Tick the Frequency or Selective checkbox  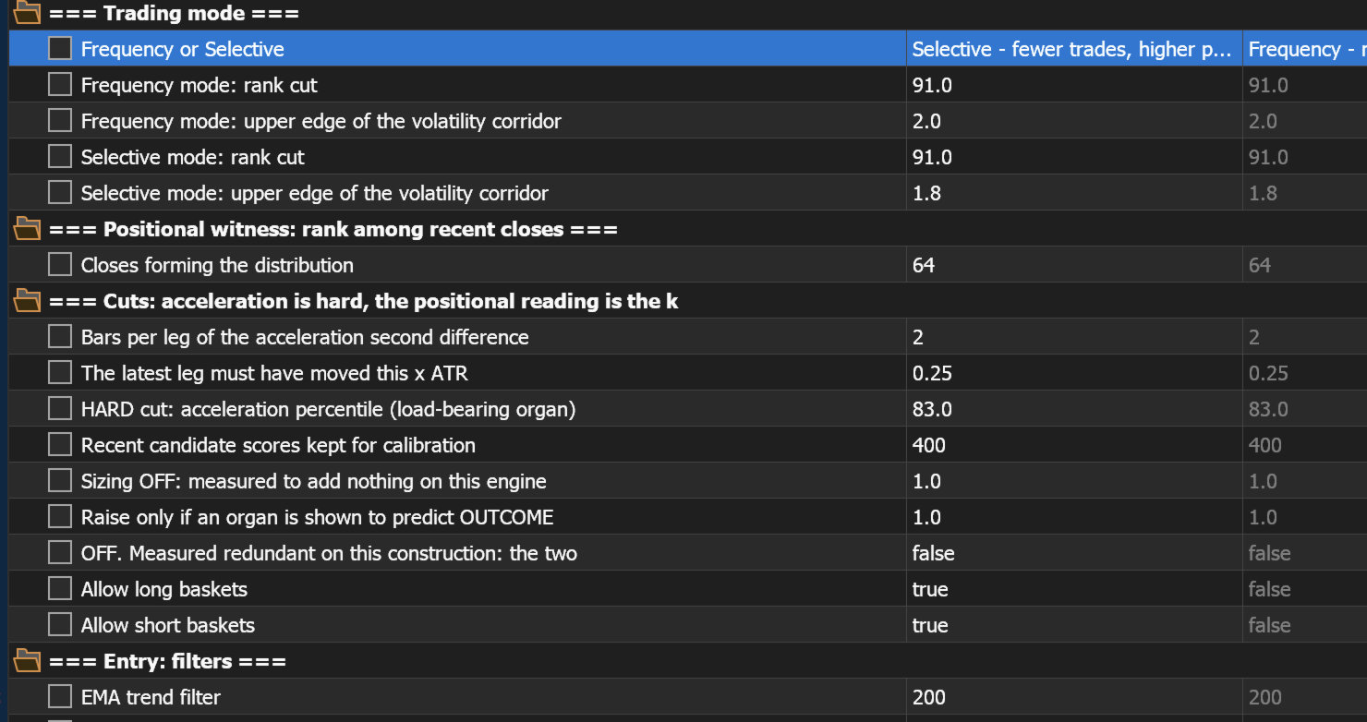pos(60,48)
